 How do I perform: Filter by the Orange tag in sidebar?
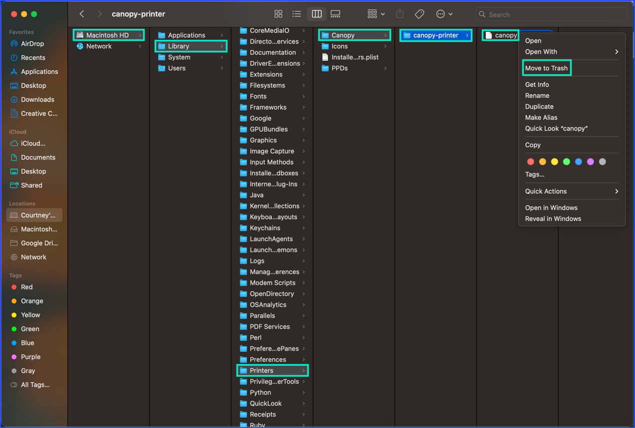(32, 301)
